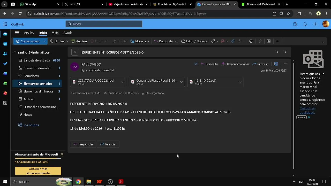
Task: Mute the Viejas Locas browser tab audio
Action: (141, 4)
